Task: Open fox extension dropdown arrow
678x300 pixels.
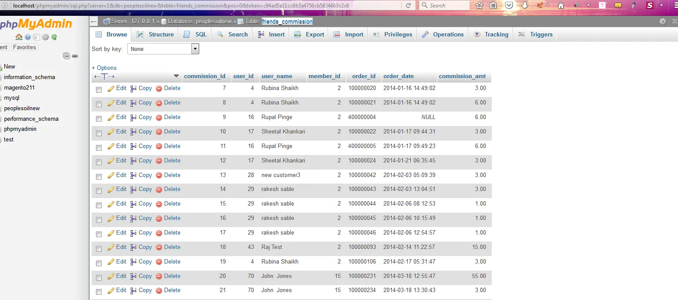Action: tap(548, 5)
